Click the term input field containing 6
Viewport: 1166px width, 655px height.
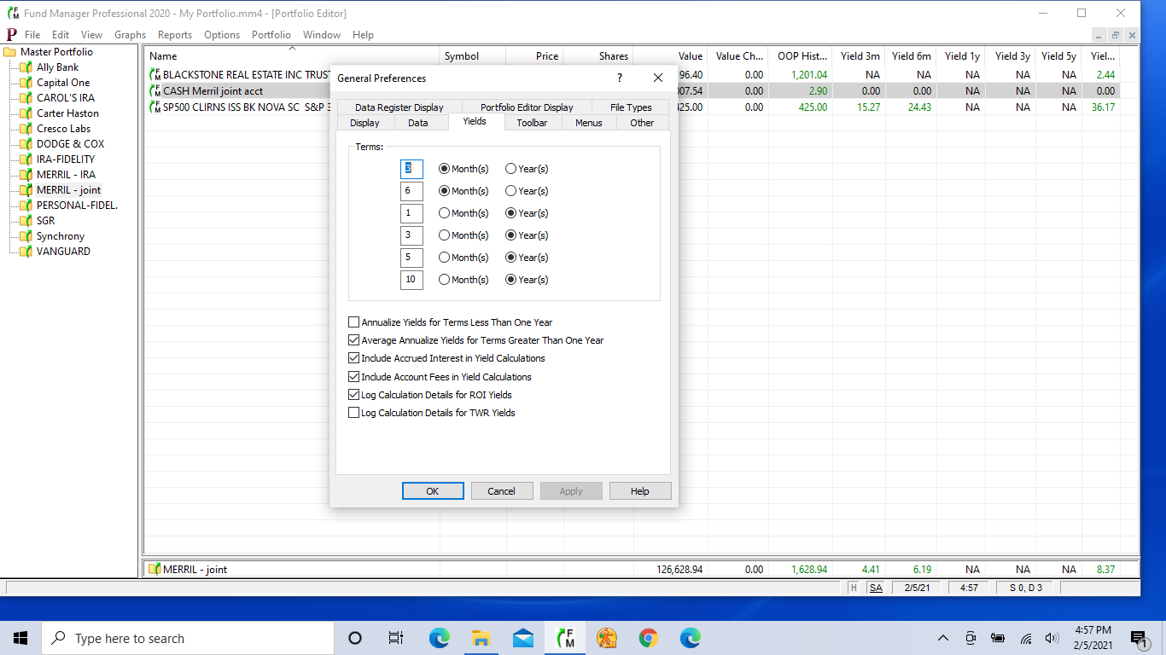(x=411, y=191)
